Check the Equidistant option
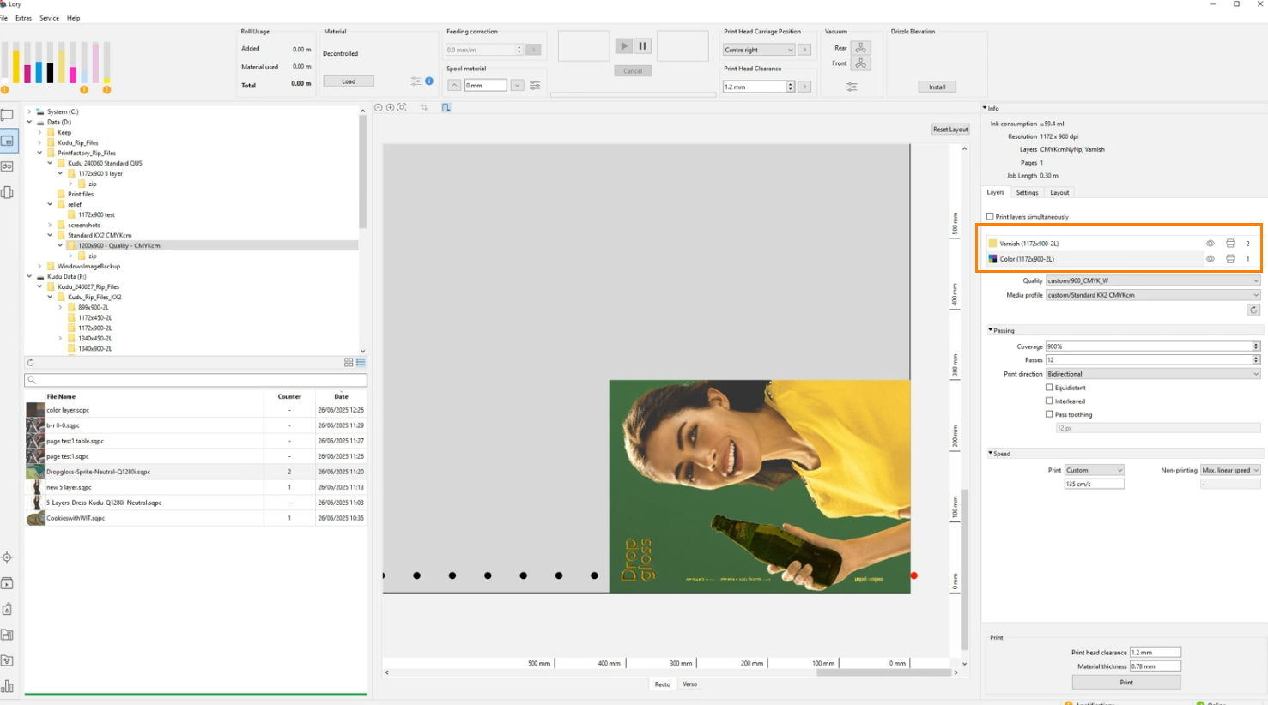This screenshot has height=705, width=1268. click(x=1049, y=388)
